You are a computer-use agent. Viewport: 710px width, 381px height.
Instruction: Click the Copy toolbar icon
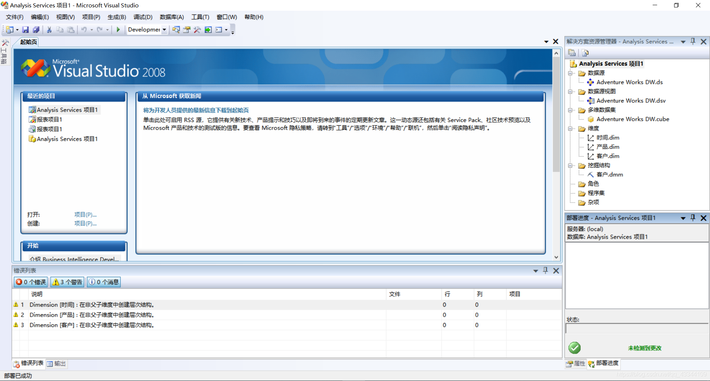click(60, 30)
